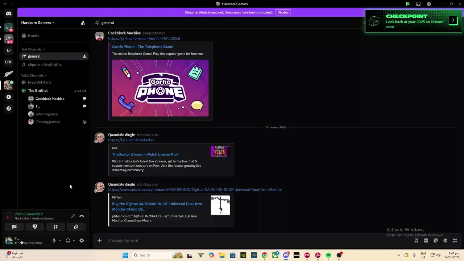464x261 pixels.
Task: Open Google Chrome from the taskbar
Action: pos(265,255)
